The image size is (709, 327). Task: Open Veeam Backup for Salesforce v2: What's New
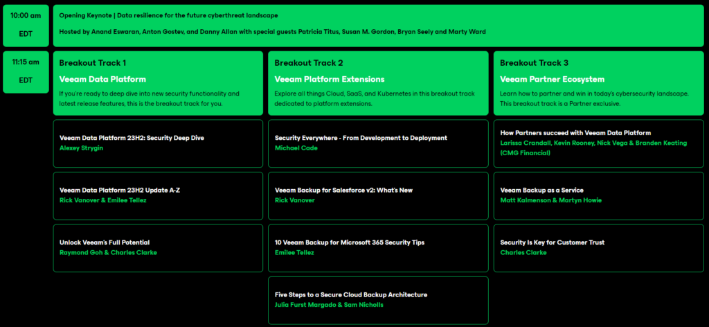click(x=378, y=196)
